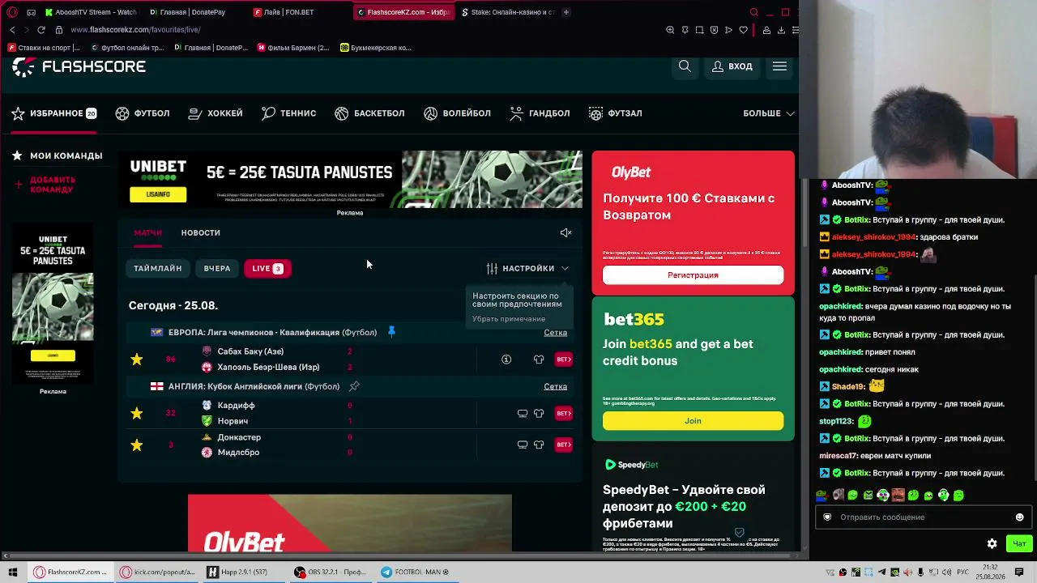Click BET button for Донкастер match
Screen dimensions: 1037x583
click(564, 445)
